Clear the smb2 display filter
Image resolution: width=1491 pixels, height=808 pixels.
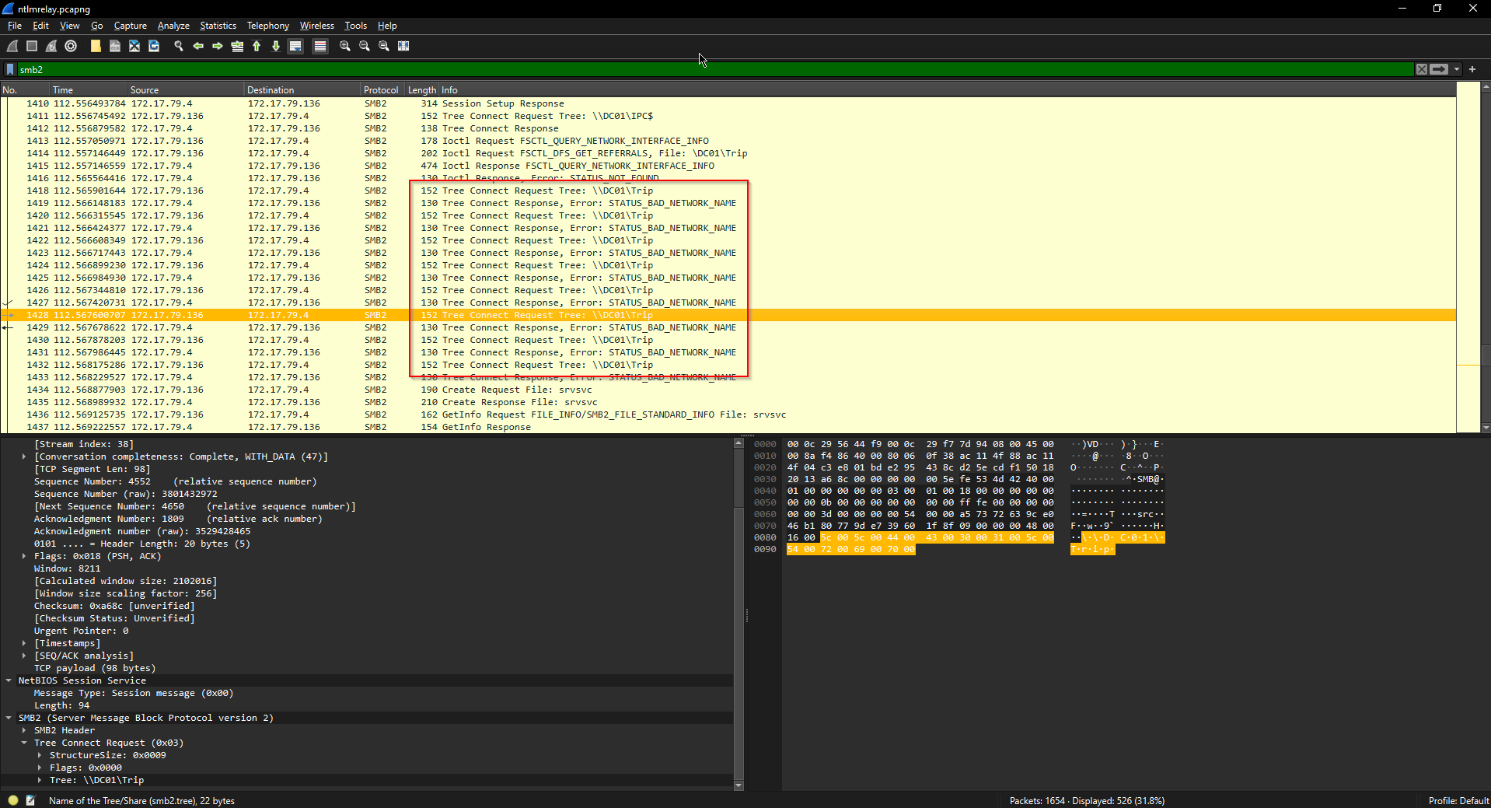[1422, 69]
